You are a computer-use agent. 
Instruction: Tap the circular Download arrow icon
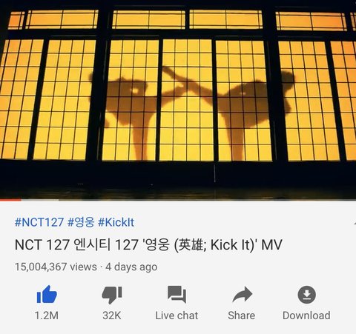click(306, 295)
